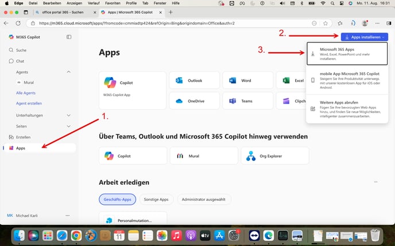Open Org Explorer app card
This screenshot has width=395, height=246.
tap(275, 156)
